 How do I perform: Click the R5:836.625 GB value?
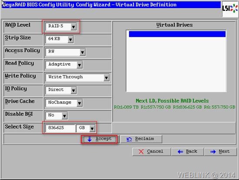click(x=187, y=107)
